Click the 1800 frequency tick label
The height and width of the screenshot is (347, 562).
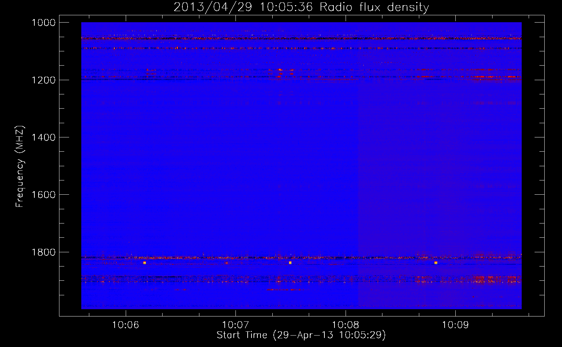point(43,252)
